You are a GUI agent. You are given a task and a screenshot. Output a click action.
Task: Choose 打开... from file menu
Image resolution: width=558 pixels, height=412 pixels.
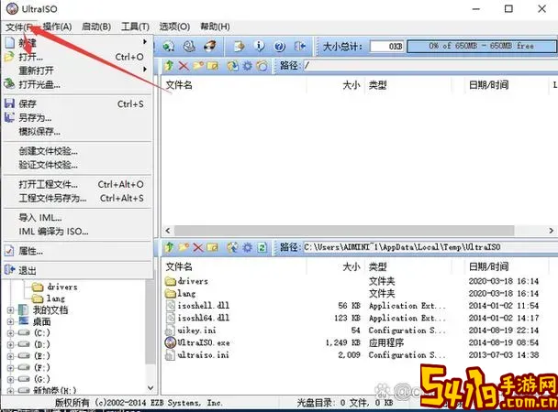click(x=77, y=57)
